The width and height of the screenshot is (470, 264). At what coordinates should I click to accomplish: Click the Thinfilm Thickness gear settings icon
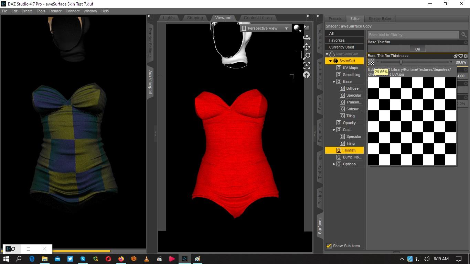pos(466,56)
